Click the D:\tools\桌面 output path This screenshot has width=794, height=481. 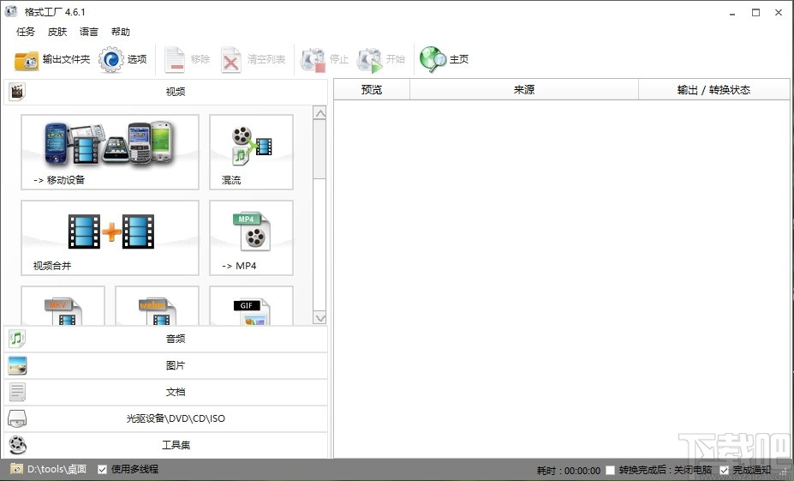coord(57,469)
